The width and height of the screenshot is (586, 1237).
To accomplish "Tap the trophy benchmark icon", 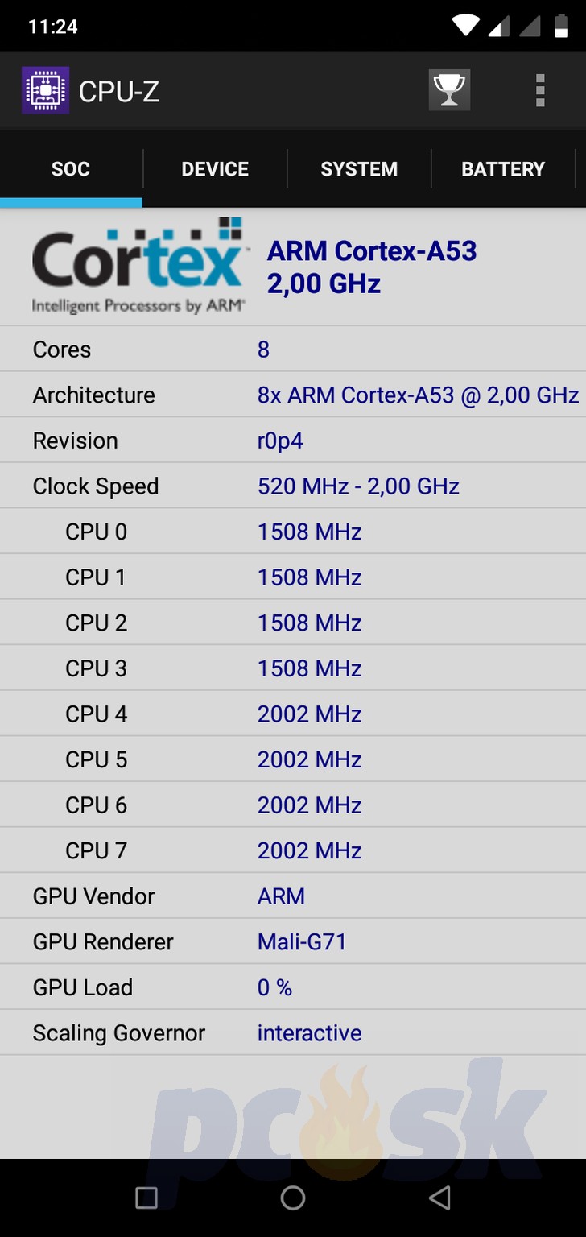I will (x=449, y=89).
